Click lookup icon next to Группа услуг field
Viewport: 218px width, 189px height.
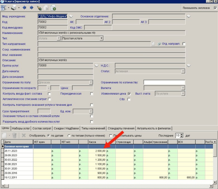pos(97,65)
